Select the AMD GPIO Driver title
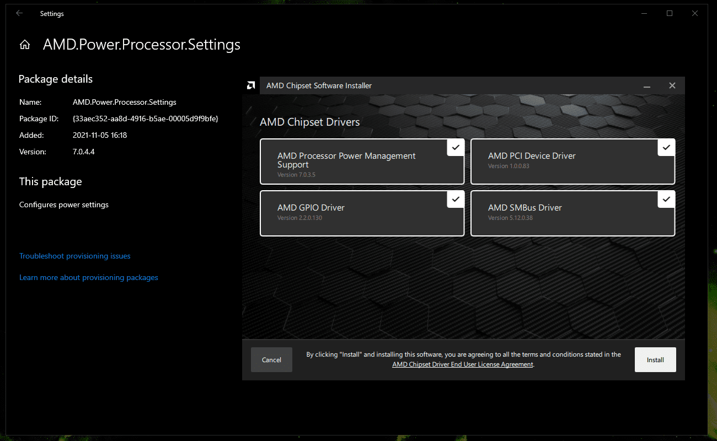Image resolution: width=717 pixels, height=441 pixels. pyautogui.click(x=311, y=208)
